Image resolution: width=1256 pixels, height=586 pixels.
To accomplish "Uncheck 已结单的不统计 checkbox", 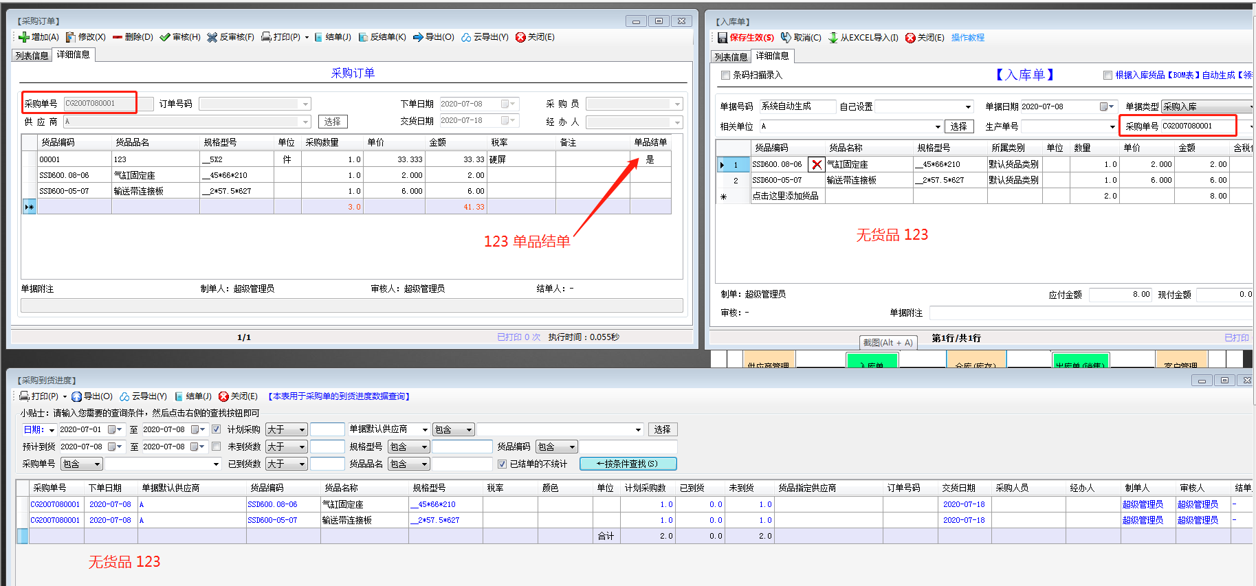I will click(x=502, y=464).
